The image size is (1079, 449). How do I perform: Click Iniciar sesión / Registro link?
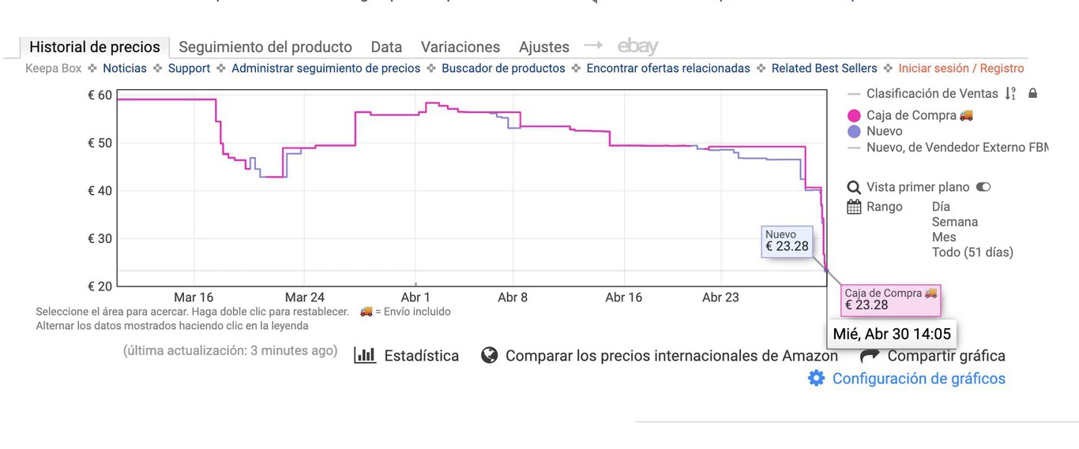click(961, 69)
